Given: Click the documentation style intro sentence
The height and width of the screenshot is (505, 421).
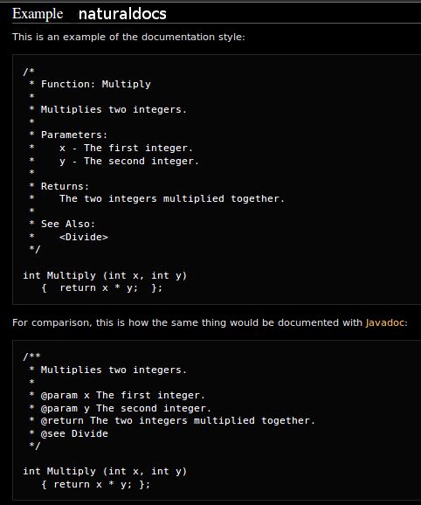Looking at the screenshot, I should [x=128, y=37].
